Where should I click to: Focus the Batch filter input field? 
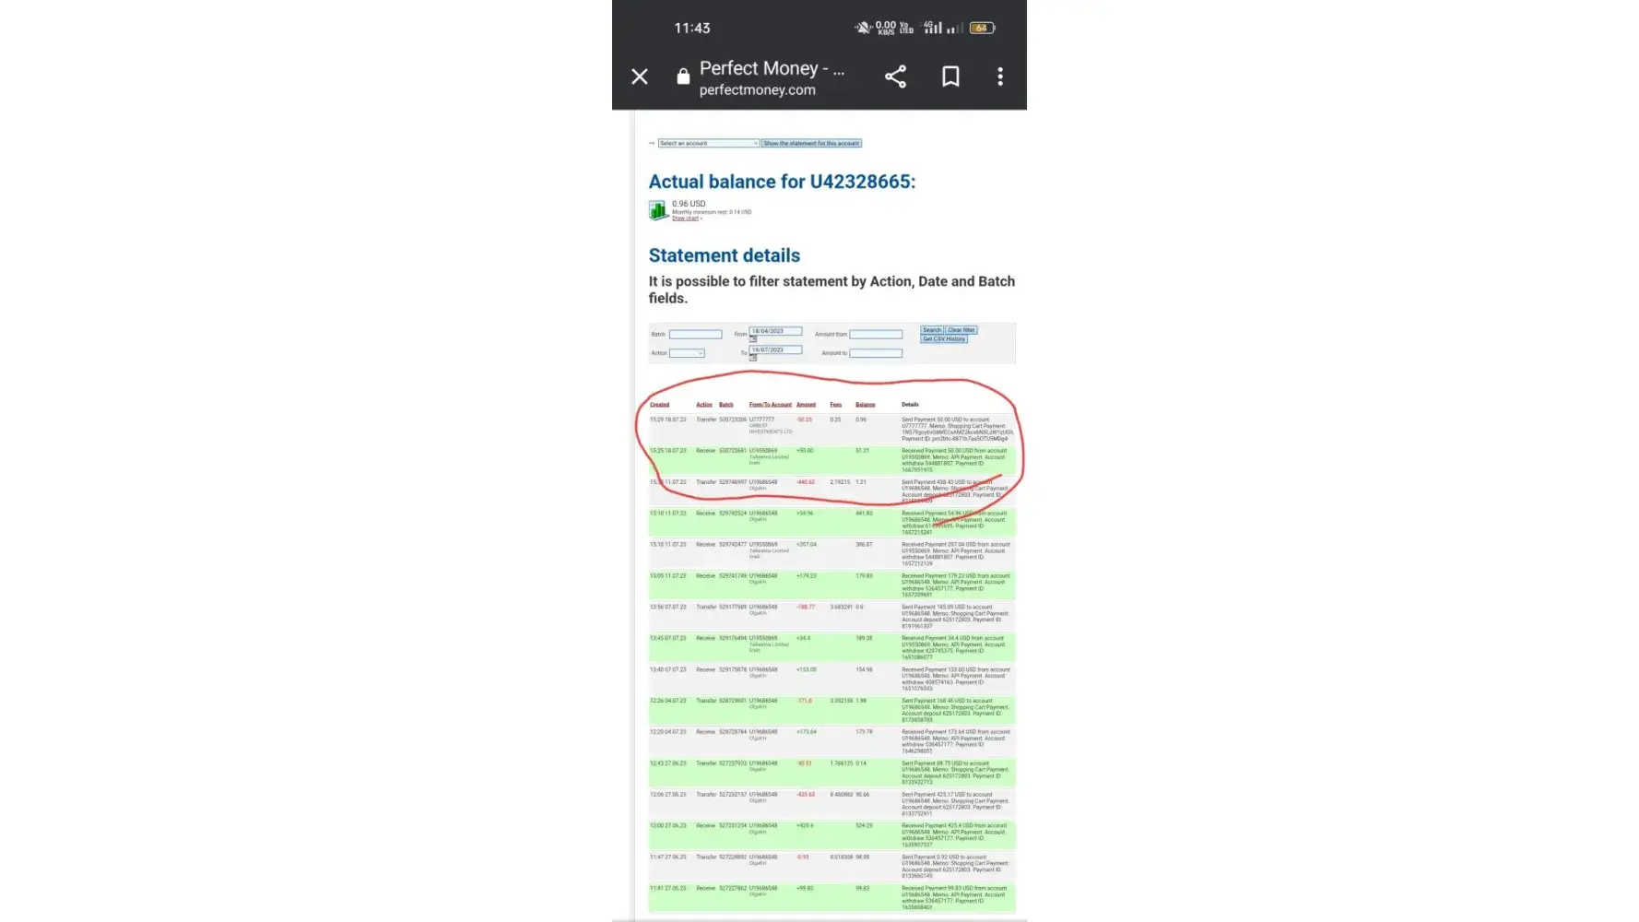695,335
